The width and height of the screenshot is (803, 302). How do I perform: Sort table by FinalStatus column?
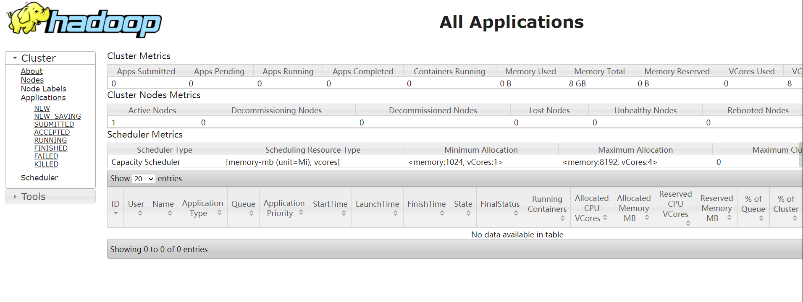[x=500, y=208]
